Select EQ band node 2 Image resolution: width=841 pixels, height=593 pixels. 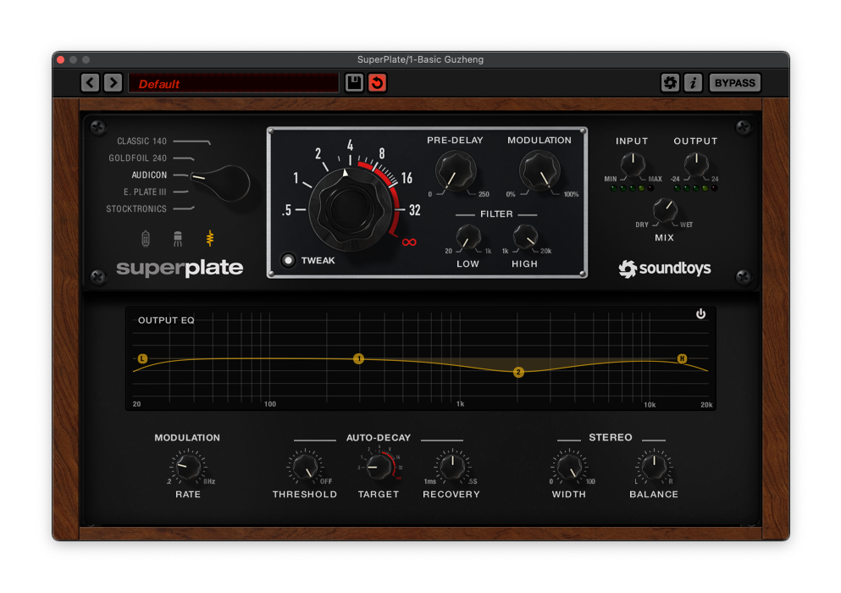pos(518,372)
